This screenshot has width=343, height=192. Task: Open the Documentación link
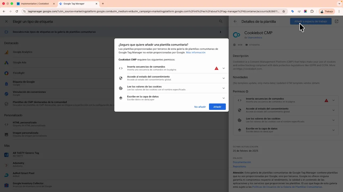[242, 162]
